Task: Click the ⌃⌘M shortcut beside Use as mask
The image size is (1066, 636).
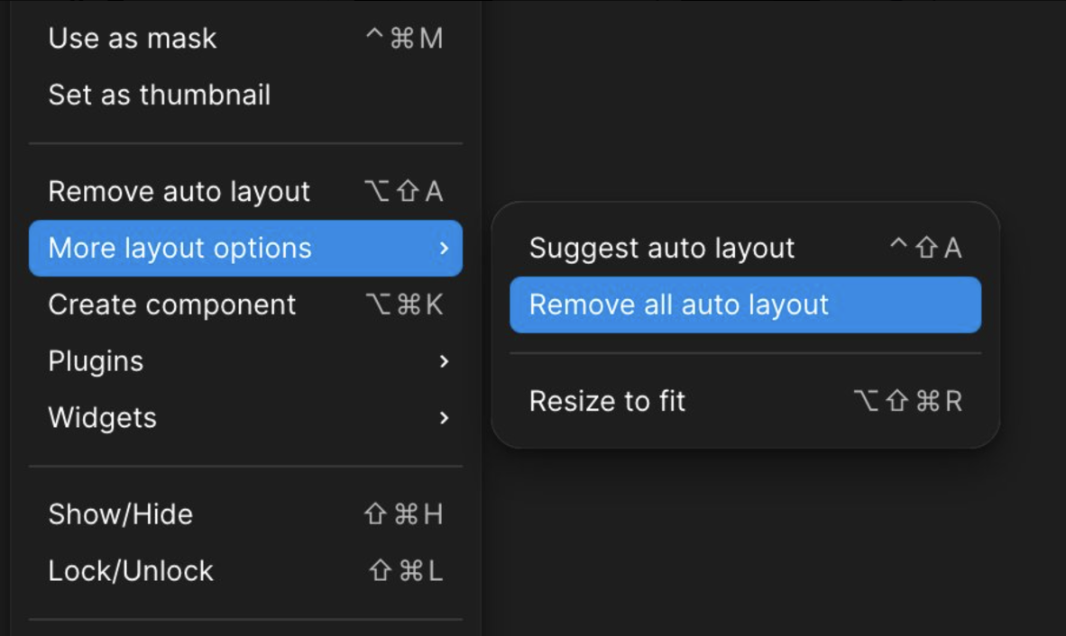Action: [x=404, y=39]
